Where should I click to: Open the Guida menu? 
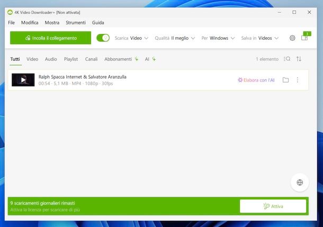click(x=98, y=23)
